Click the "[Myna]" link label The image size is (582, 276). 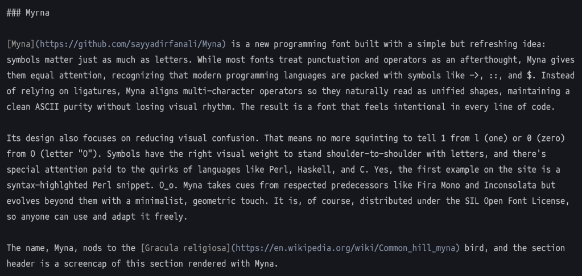point(20,44)
